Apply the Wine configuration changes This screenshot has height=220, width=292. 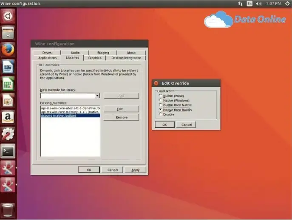(136, 170)
